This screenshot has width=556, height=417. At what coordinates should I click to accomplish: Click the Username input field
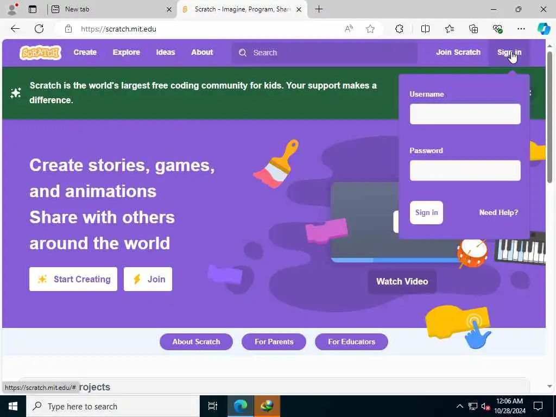[465, 114]
